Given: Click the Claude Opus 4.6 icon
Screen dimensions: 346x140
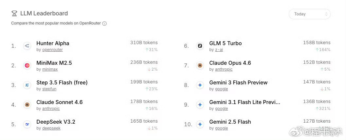Looking at the screenshot, I should click(200, 66).
